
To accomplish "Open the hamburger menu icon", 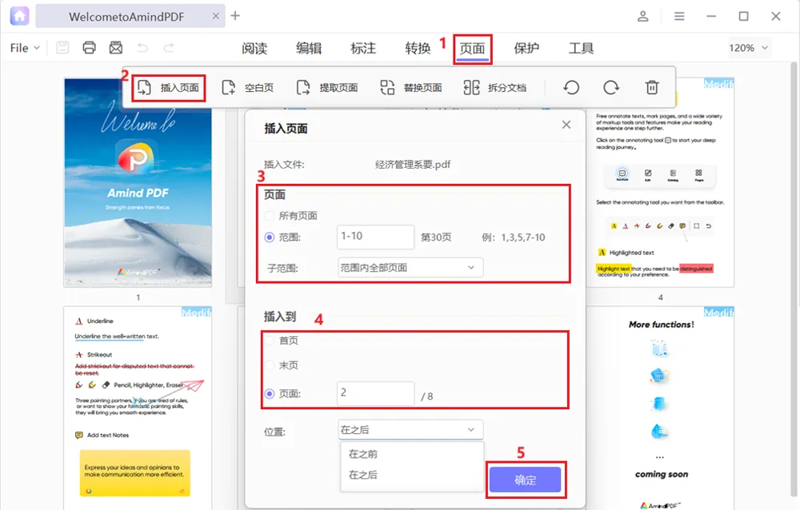I will point(679,16).
